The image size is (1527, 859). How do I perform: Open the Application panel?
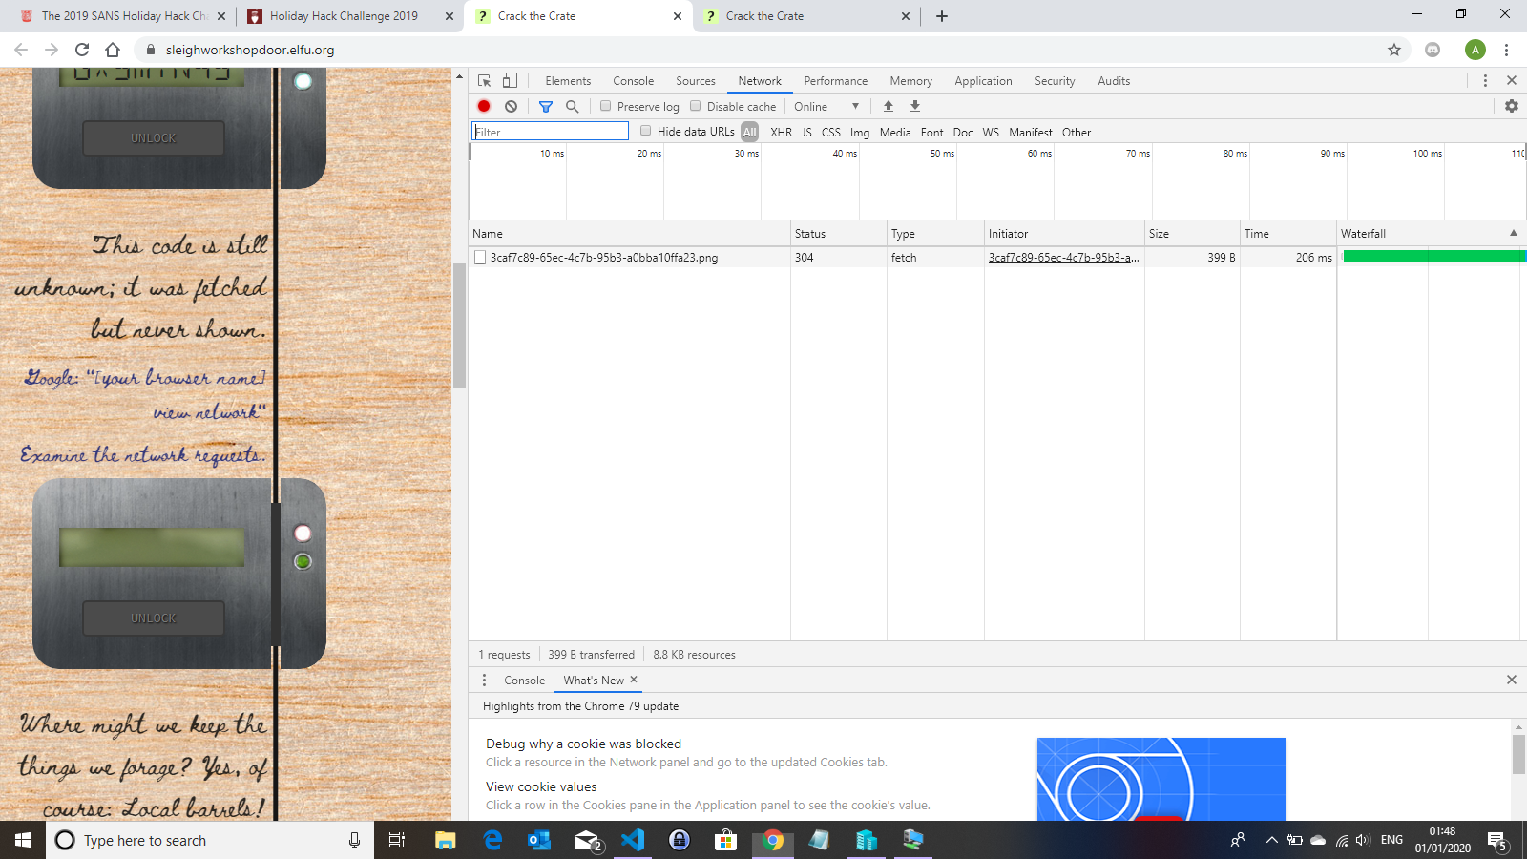coord(983,81)
